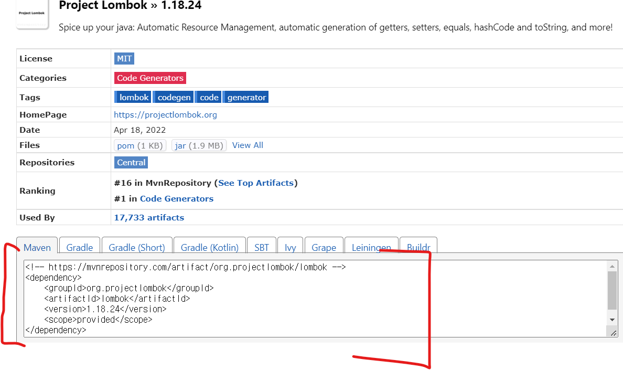Click the Files row label
This screenshot has height=370, width=623.
(x=29, y=145)
